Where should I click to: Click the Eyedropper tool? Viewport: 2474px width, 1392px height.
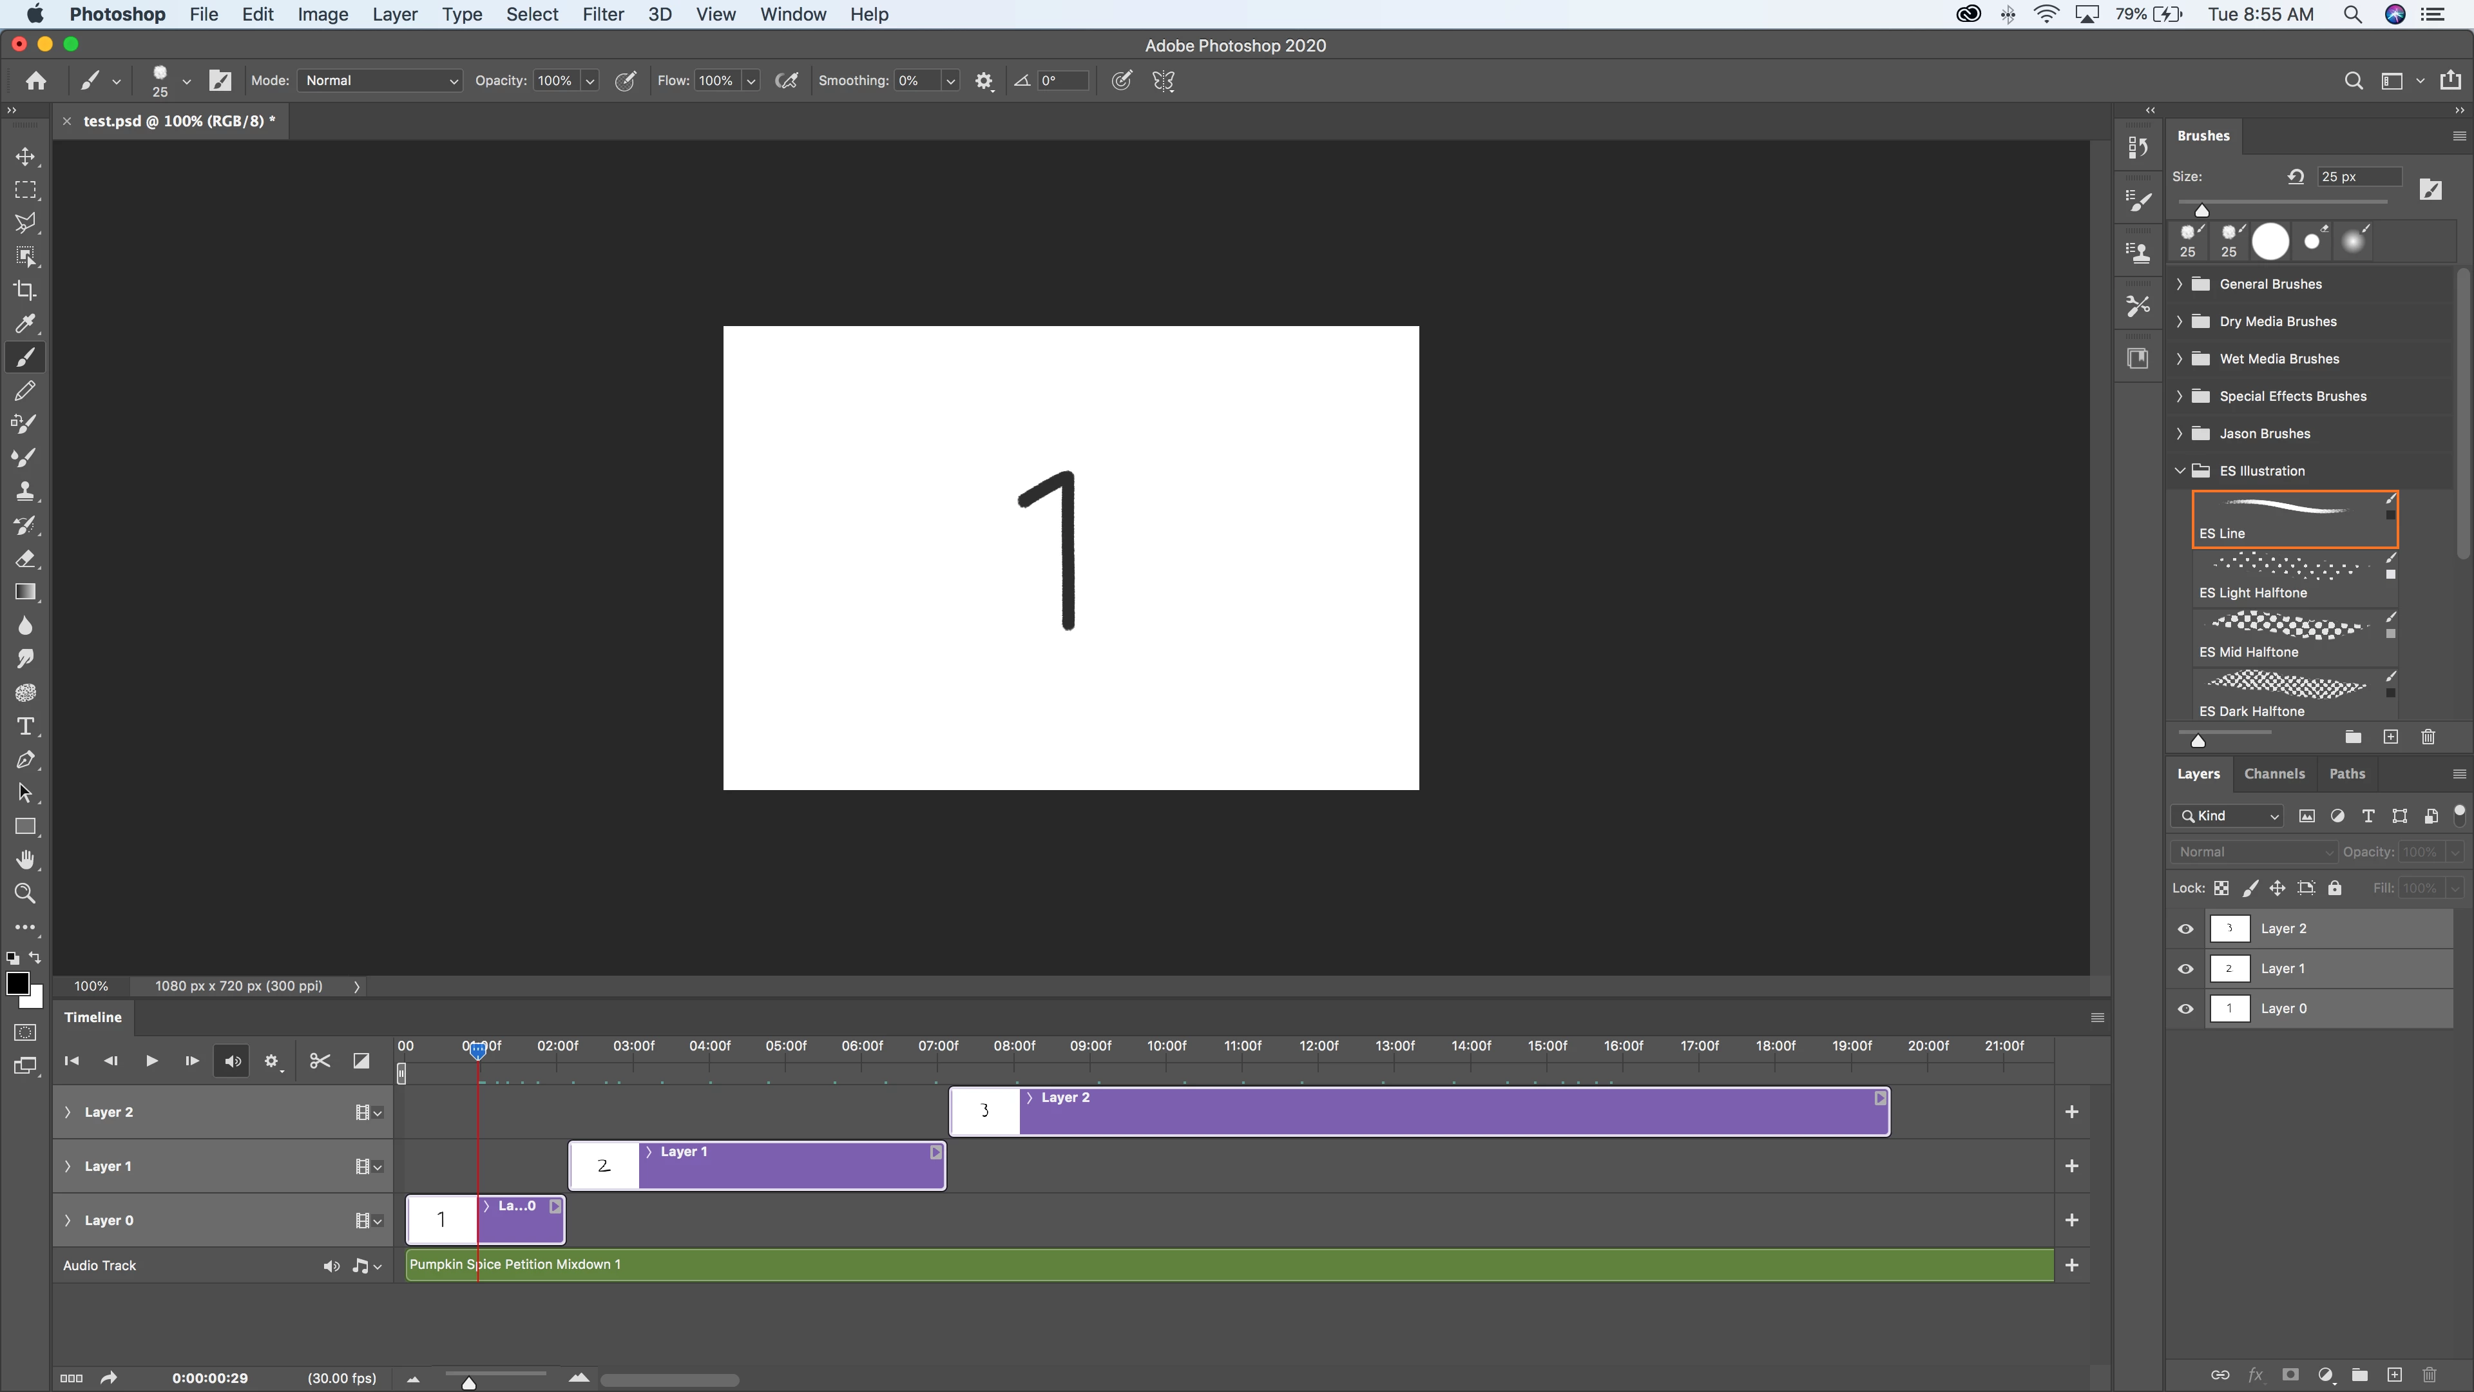click(x=25, y=324)
